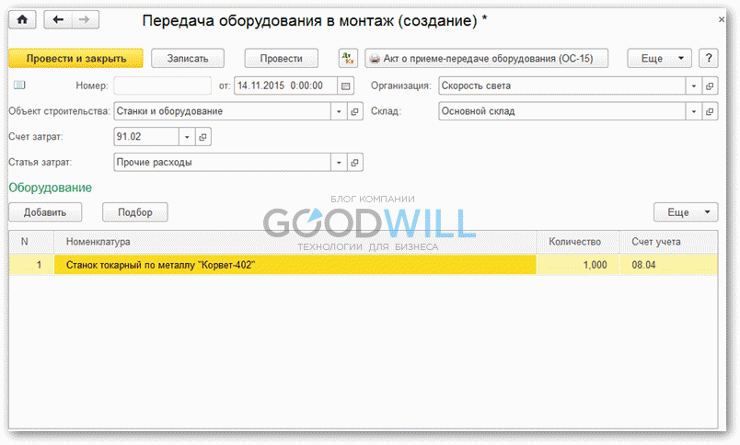Open the top Еще menu

pos(659,58)
